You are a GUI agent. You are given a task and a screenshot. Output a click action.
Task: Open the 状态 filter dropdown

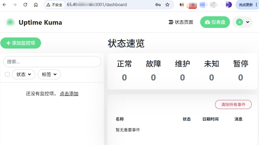24,74
